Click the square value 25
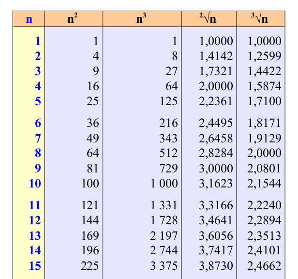This screenshot has width=298, height=279. (93, 101)
